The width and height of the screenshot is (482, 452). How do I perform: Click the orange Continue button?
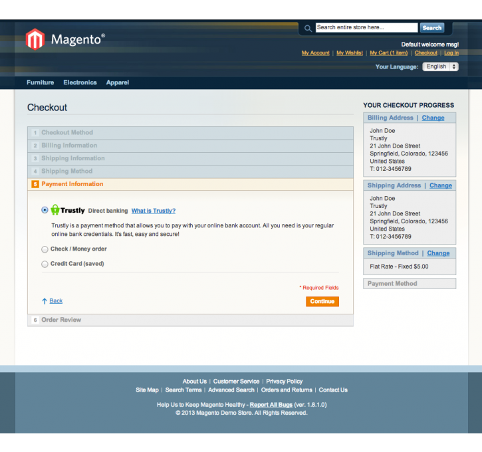[x=322, y=301]
